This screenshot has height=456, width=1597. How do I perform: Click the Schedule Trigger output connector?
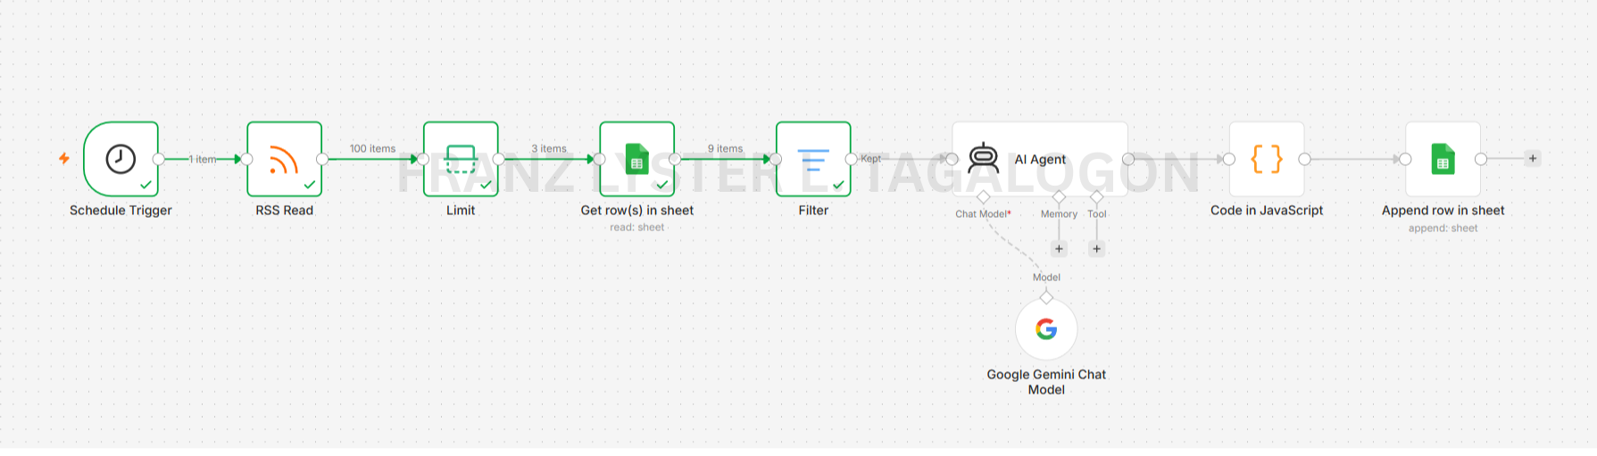click(x=159, y=159)
